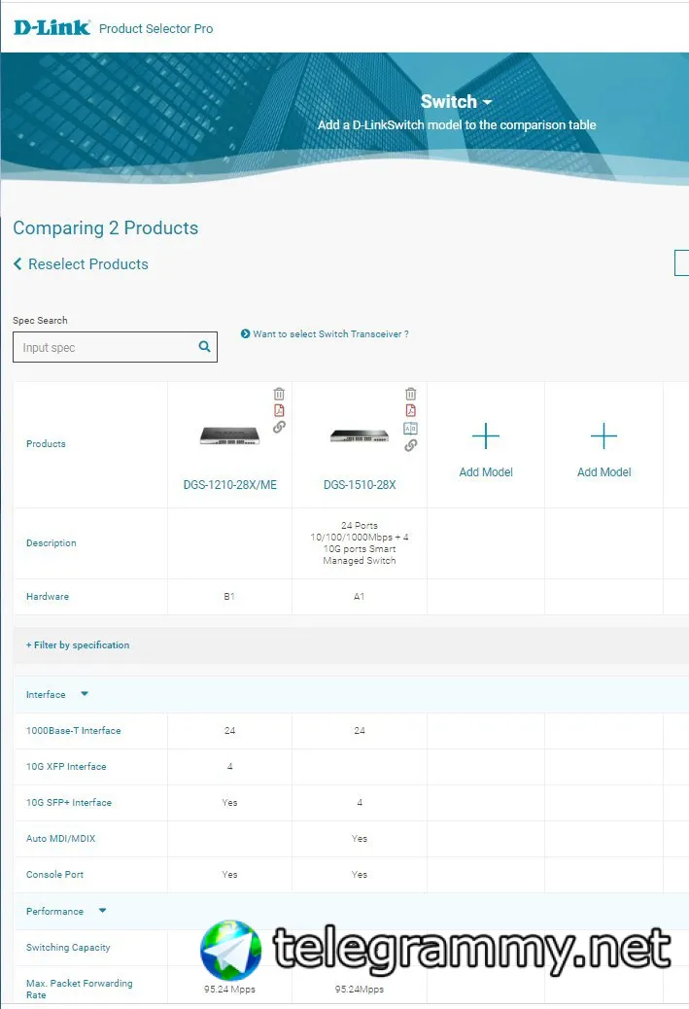
Task: Click hardware version A1 cell
Action: coord(360,597)
